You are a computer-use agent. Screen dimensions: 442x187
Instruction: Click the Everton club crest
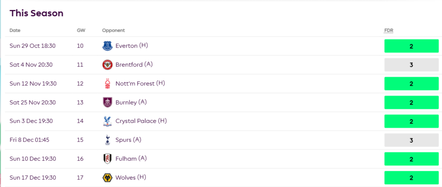[107, 46]
